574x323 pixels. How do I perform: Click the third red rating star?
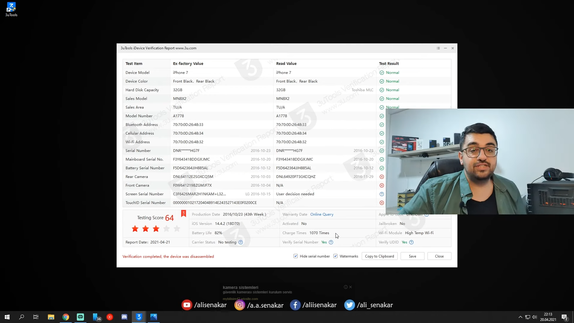156,229
